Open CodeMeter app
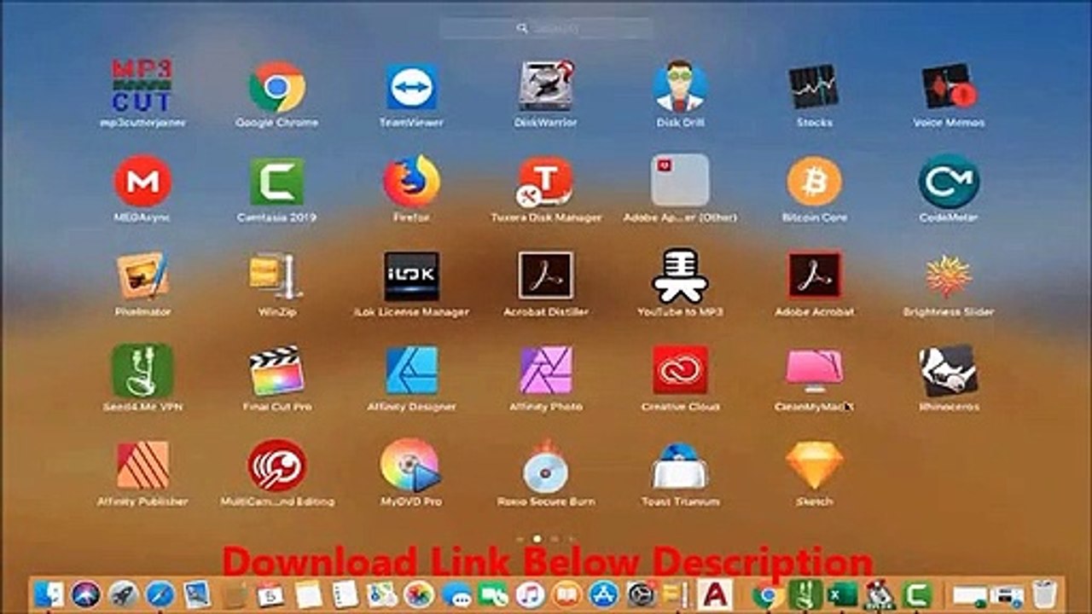This screenshot has width=1092, height=614. point(949,181)
